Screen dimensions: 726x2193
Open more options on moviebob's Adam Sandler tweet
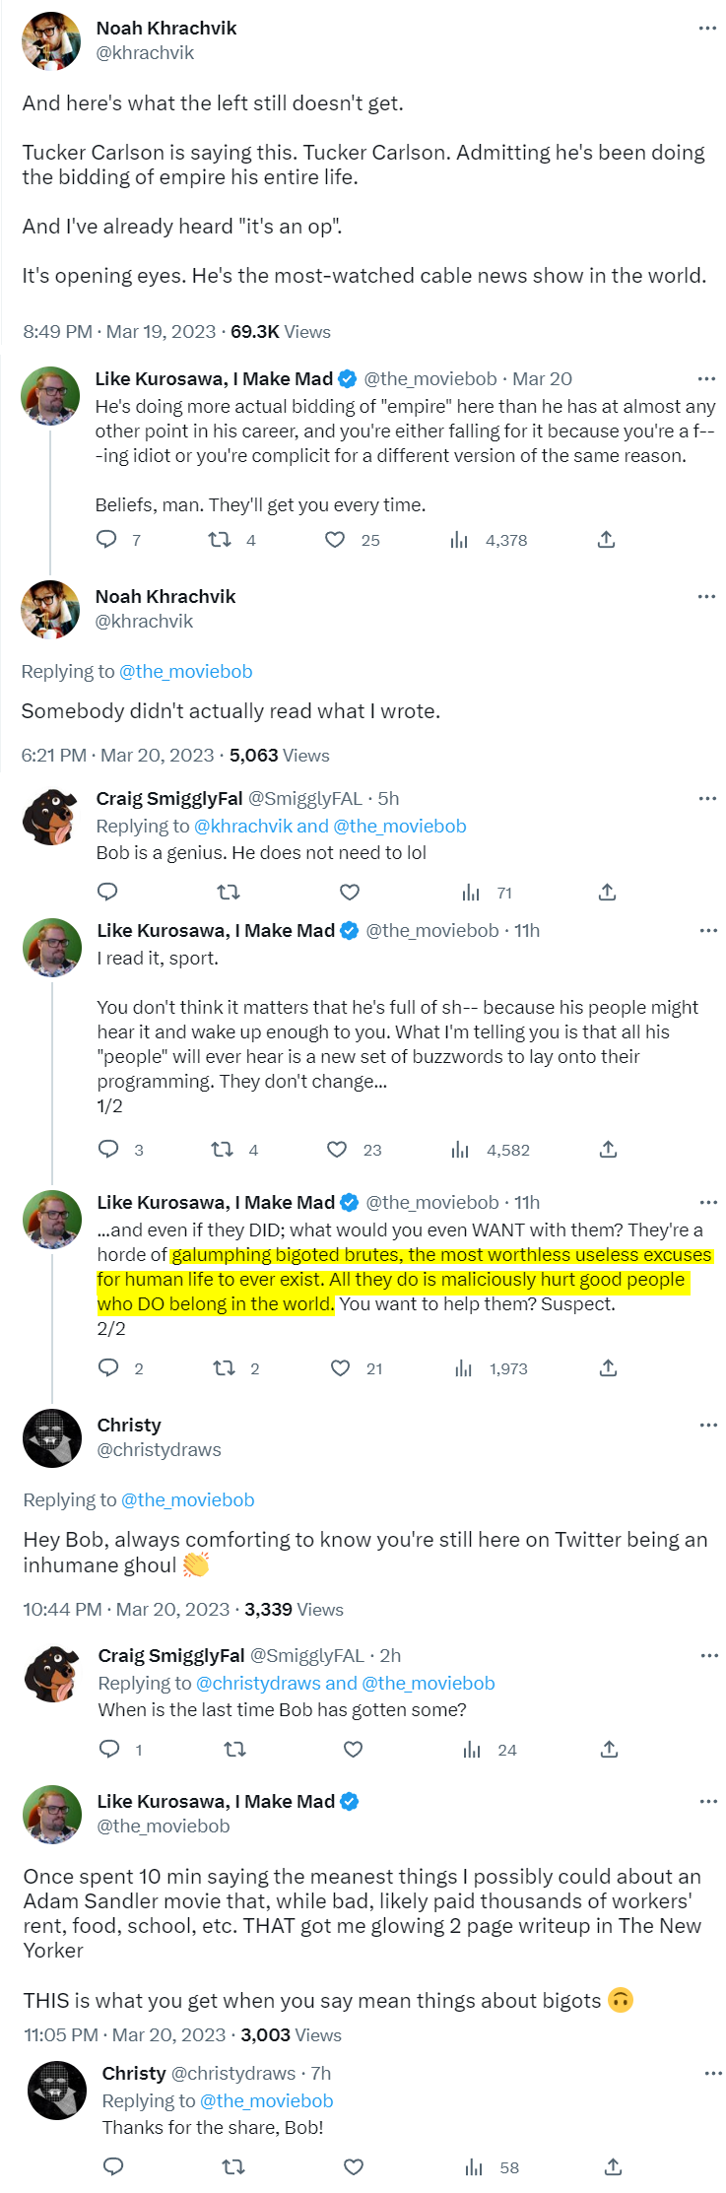[x=708, y=1802]
